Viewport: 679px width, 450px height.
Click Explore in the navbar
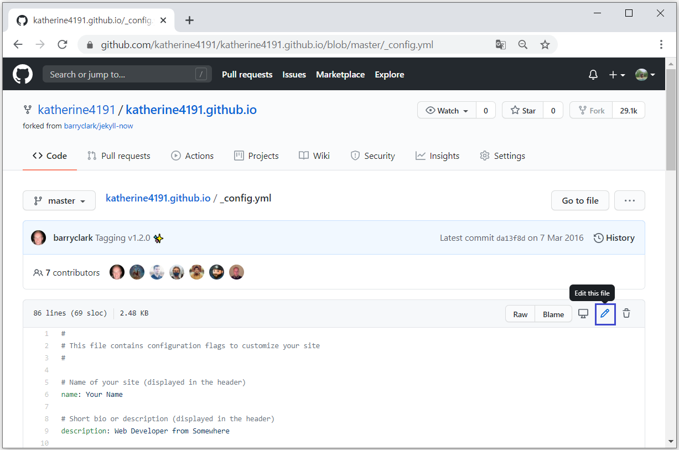[x=390, y=75]
